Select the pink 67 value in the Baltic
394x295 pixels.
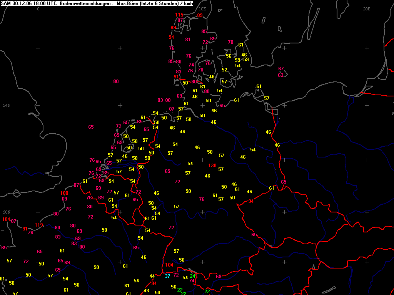(x=281, y=69)
